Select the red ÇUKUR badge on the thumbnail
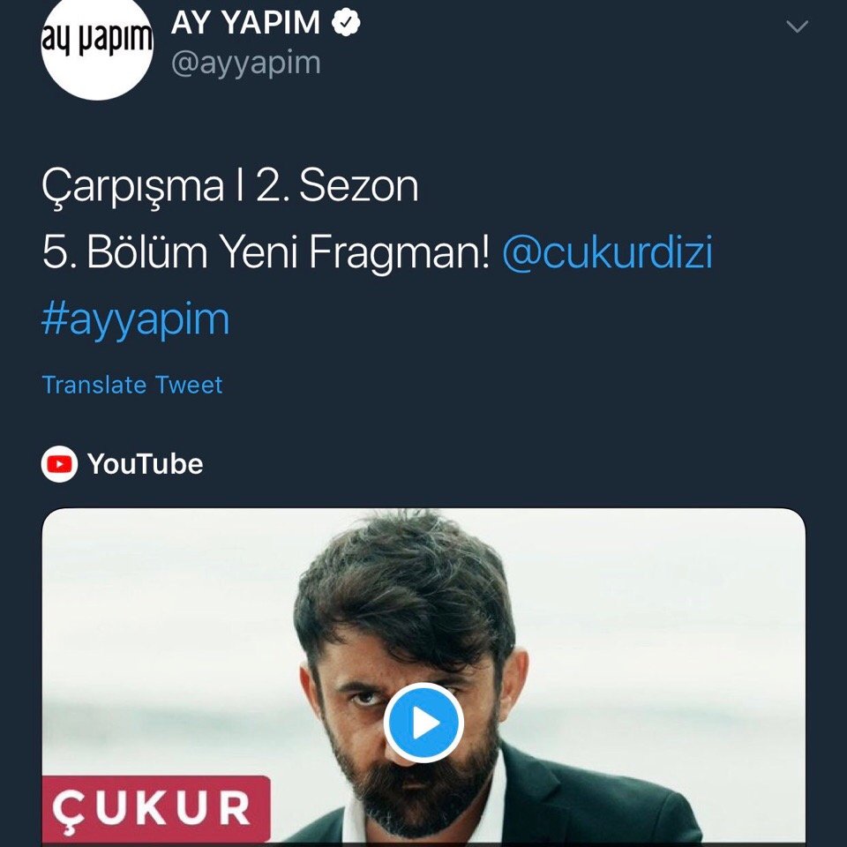 (156, 808)
